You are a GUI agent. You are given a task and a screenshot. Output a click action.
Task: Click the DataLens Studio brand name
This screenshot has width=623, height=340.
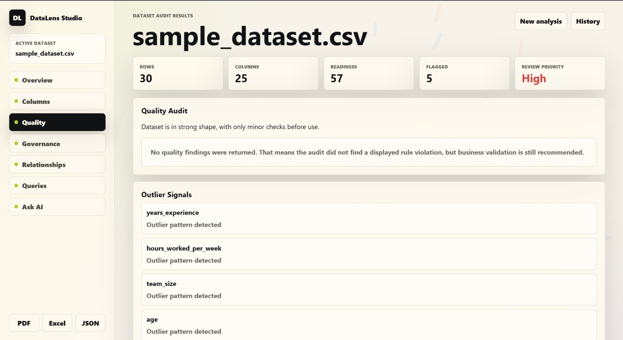(x=56, y=18)
